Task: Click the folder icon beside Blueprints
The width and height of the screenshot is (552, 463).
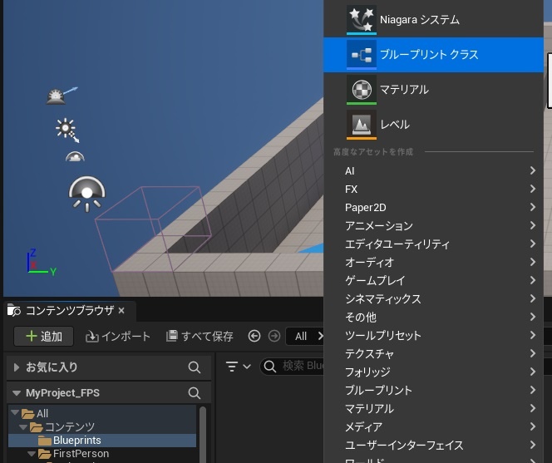Action: (x=44, y=441)
